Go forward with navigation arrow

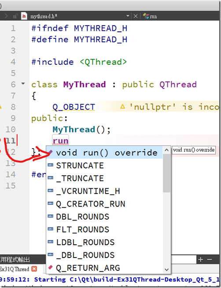click(6, 16)
